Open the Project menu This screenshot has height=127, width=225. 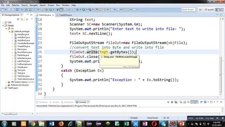pyautogui.click(x=51, y=5)
